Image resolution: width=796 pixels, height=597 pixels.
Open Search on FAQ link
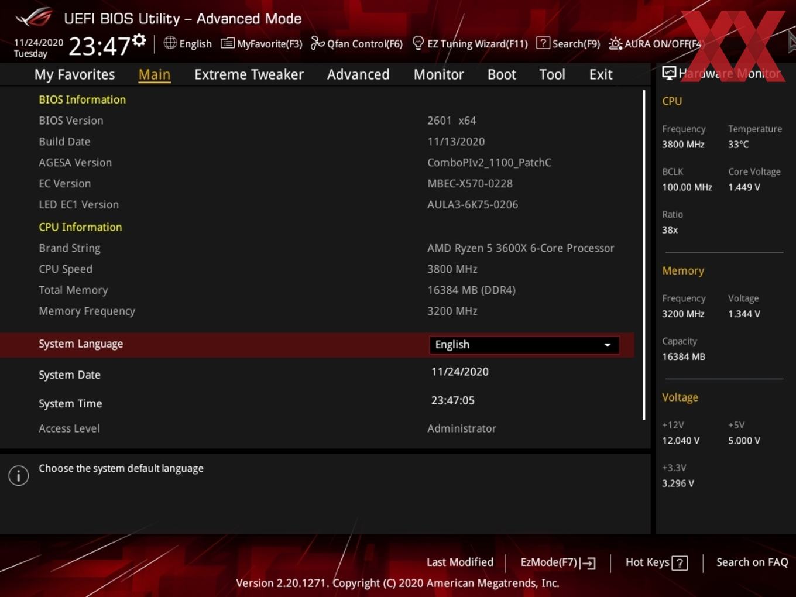pos(752,562)
